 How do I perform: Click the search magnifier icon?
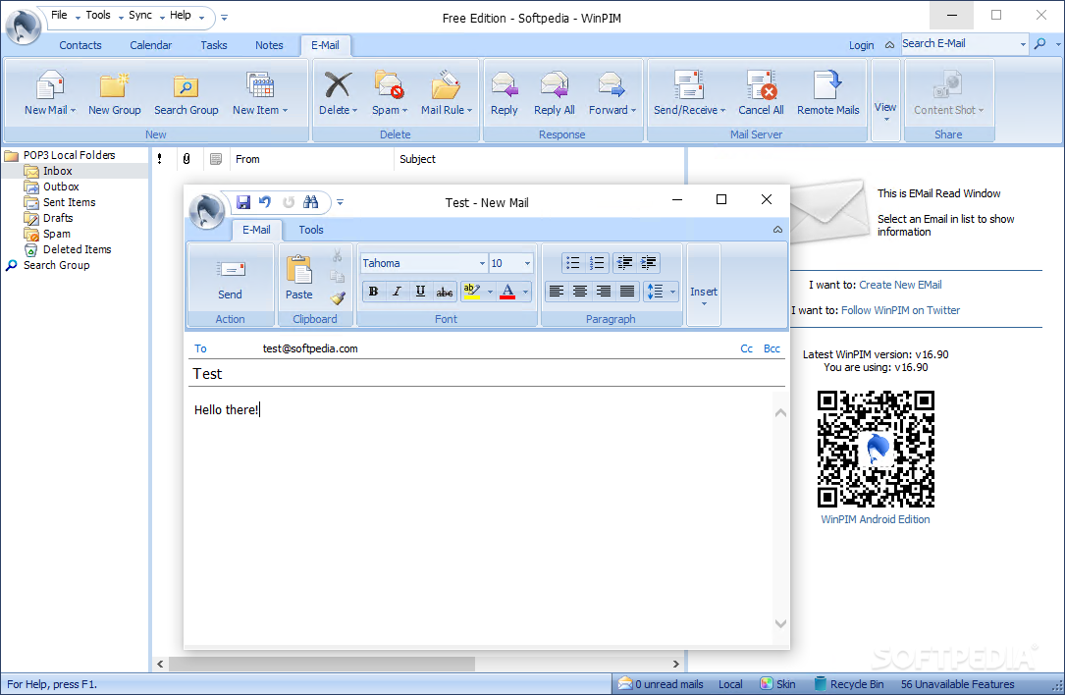tap(1039, 44)
